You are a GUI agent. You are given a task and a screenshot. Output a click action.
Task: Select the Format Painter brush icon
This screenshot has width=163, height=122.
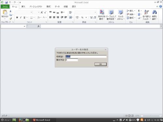[10, 19]
